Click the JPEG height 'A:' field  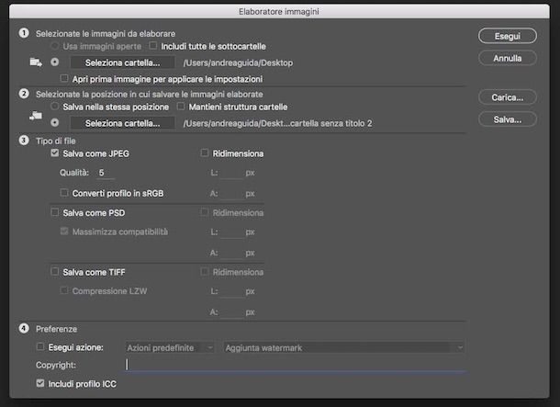point(231,194)
